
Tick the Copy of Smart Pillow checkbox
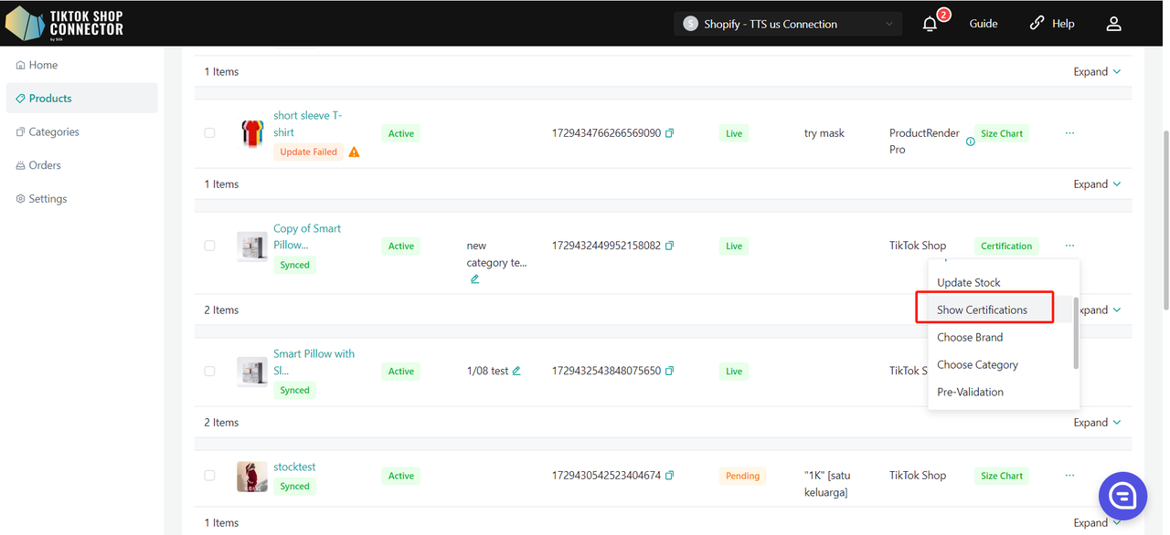pyautogui.click(x=209, y=246)
